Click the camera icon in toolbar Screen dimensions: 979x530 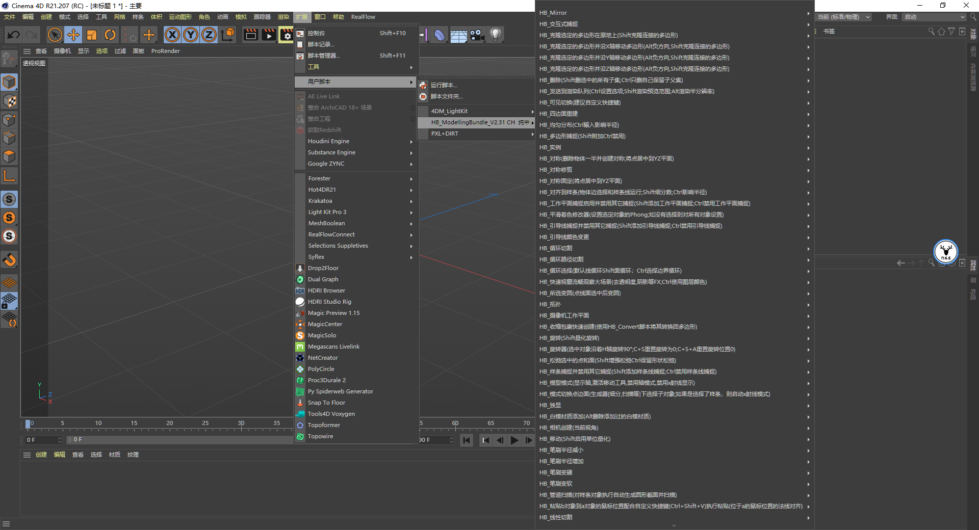[477, 35]
